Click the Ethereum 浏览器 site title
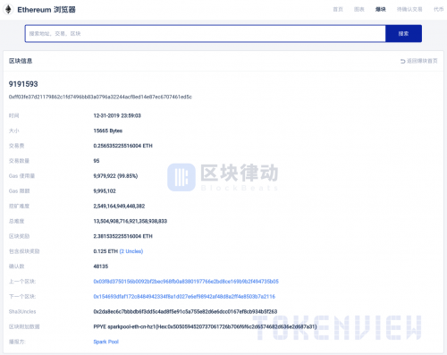Image resolution: width=447 pixels, height=355 pixels. [46, 10]
